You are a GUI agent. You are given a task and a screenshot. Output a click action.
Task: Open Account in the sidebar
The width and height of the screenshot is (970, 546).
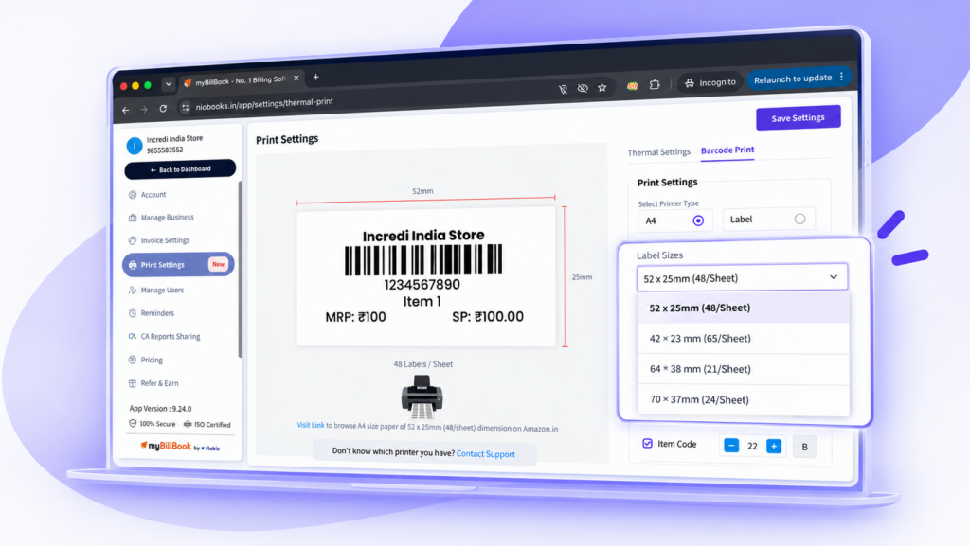tap(153, 195)
